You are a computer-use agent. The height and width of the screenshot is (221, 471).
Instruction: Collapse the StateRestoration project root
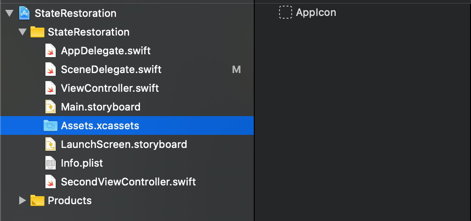pos(10,13)
